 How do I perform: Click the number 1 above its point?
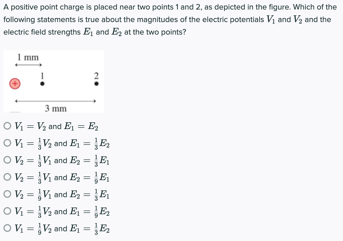point(42,75)
